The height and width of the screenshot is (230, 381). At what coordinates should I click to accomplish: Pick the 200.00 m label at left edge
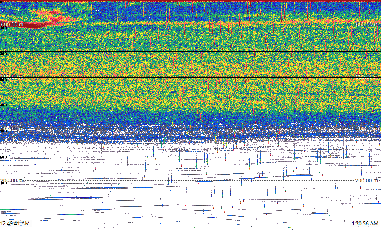[12, 180]
